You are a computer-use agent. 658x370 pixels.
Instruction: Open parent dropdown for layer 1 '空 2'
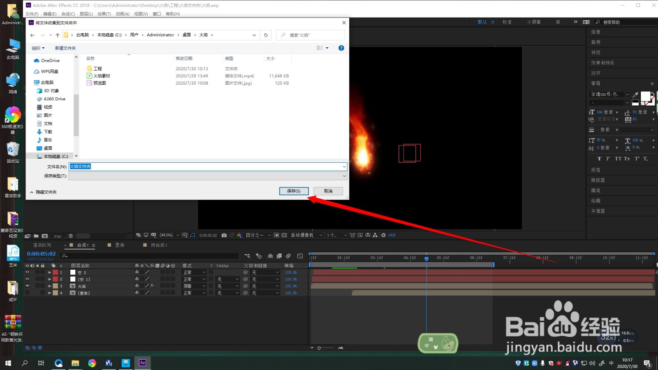[265, 272]
